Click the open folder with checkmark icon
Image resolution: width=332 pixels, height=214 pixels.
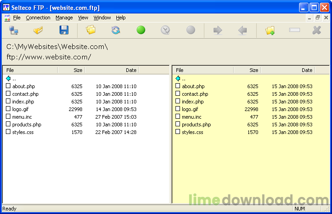(38, 30)
